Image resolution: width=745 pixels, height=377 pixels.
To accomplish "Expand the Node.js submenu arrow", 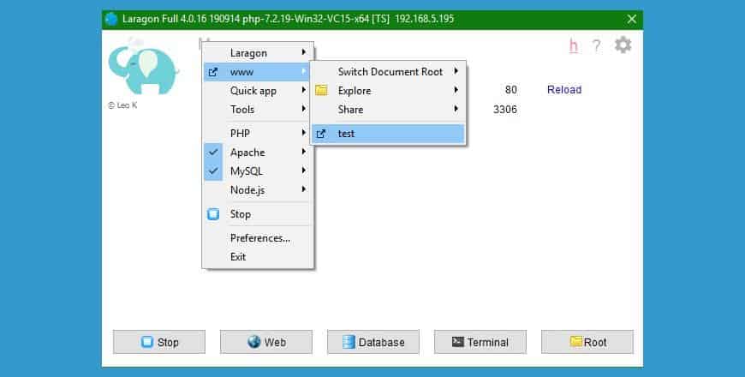I will (x=304, y=189).
